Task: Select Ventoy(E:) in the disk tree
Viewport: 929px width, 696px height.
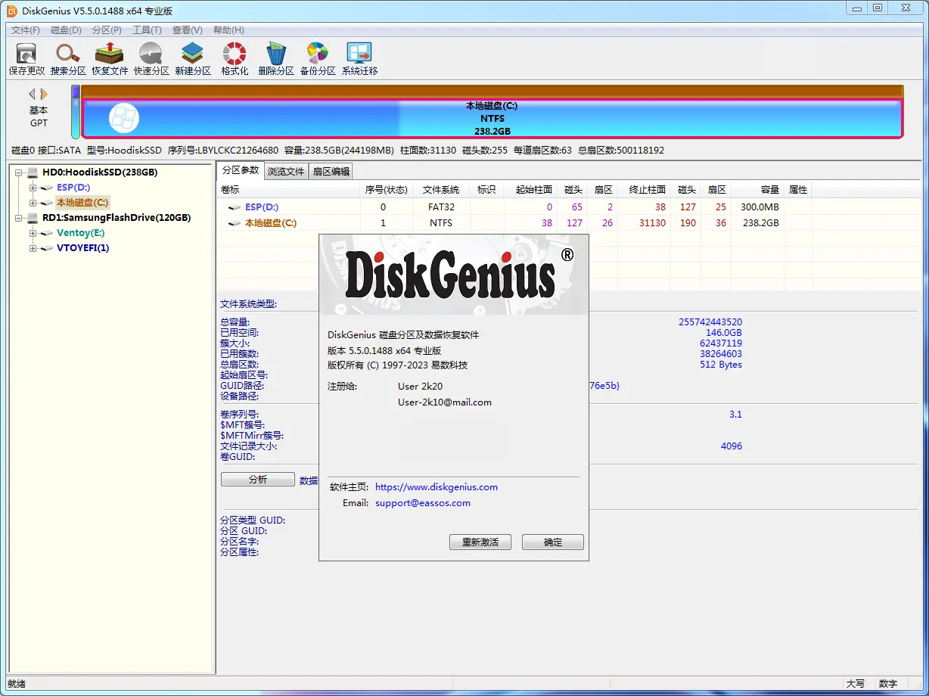Action: [81, 233]
